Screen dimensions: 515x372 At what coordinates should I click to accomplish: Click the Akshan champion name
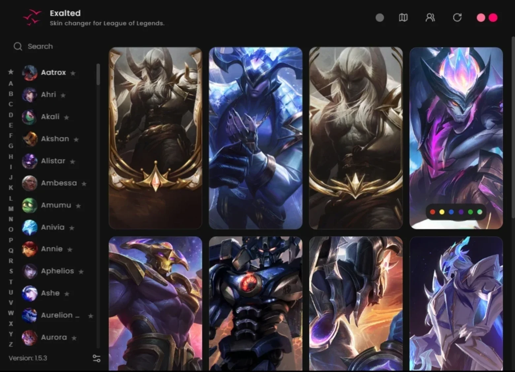(55, 139)
